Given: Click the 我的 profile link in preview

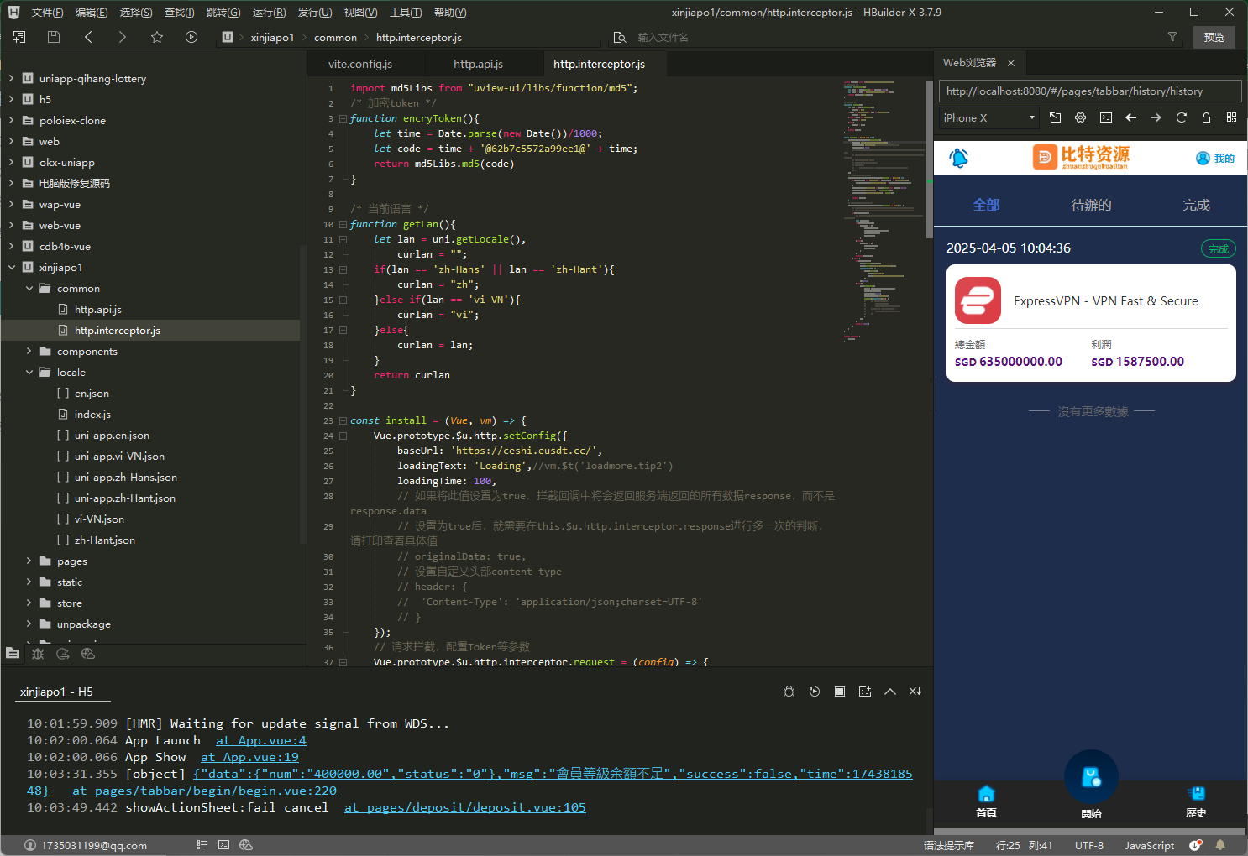Looking at the screenshot, I should (1215, 158).
